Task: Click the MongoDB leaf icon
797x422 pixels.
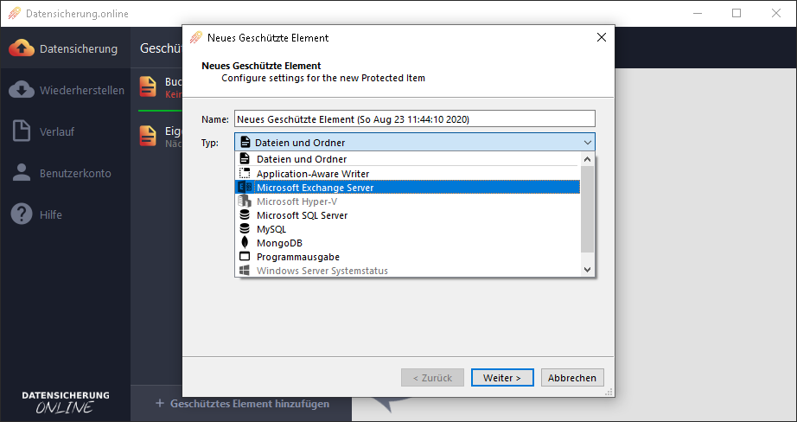Action: (245, 242)
